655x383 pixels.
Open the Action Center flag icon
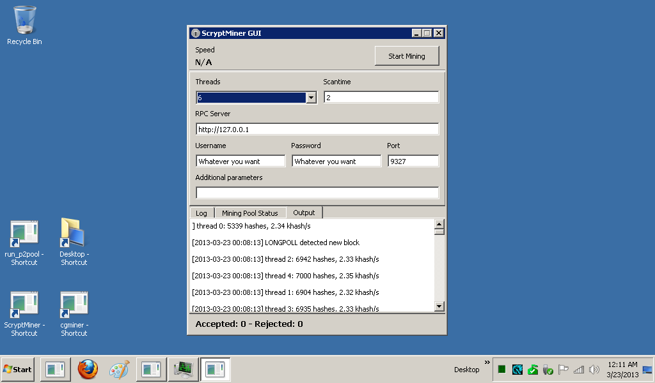563,369
